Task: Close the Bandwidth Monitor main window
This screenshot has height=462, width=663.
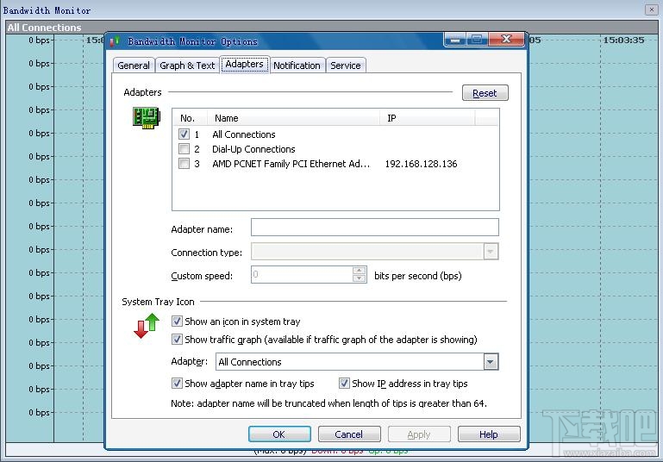Action: coord(651,9)
